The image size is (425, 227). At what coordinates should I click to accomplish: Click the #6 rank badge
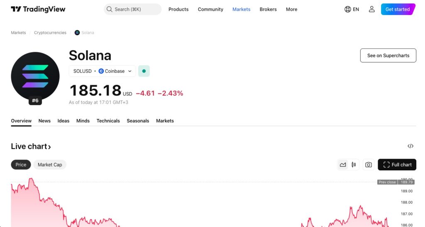pyautogui.click(x=35, y=101)
